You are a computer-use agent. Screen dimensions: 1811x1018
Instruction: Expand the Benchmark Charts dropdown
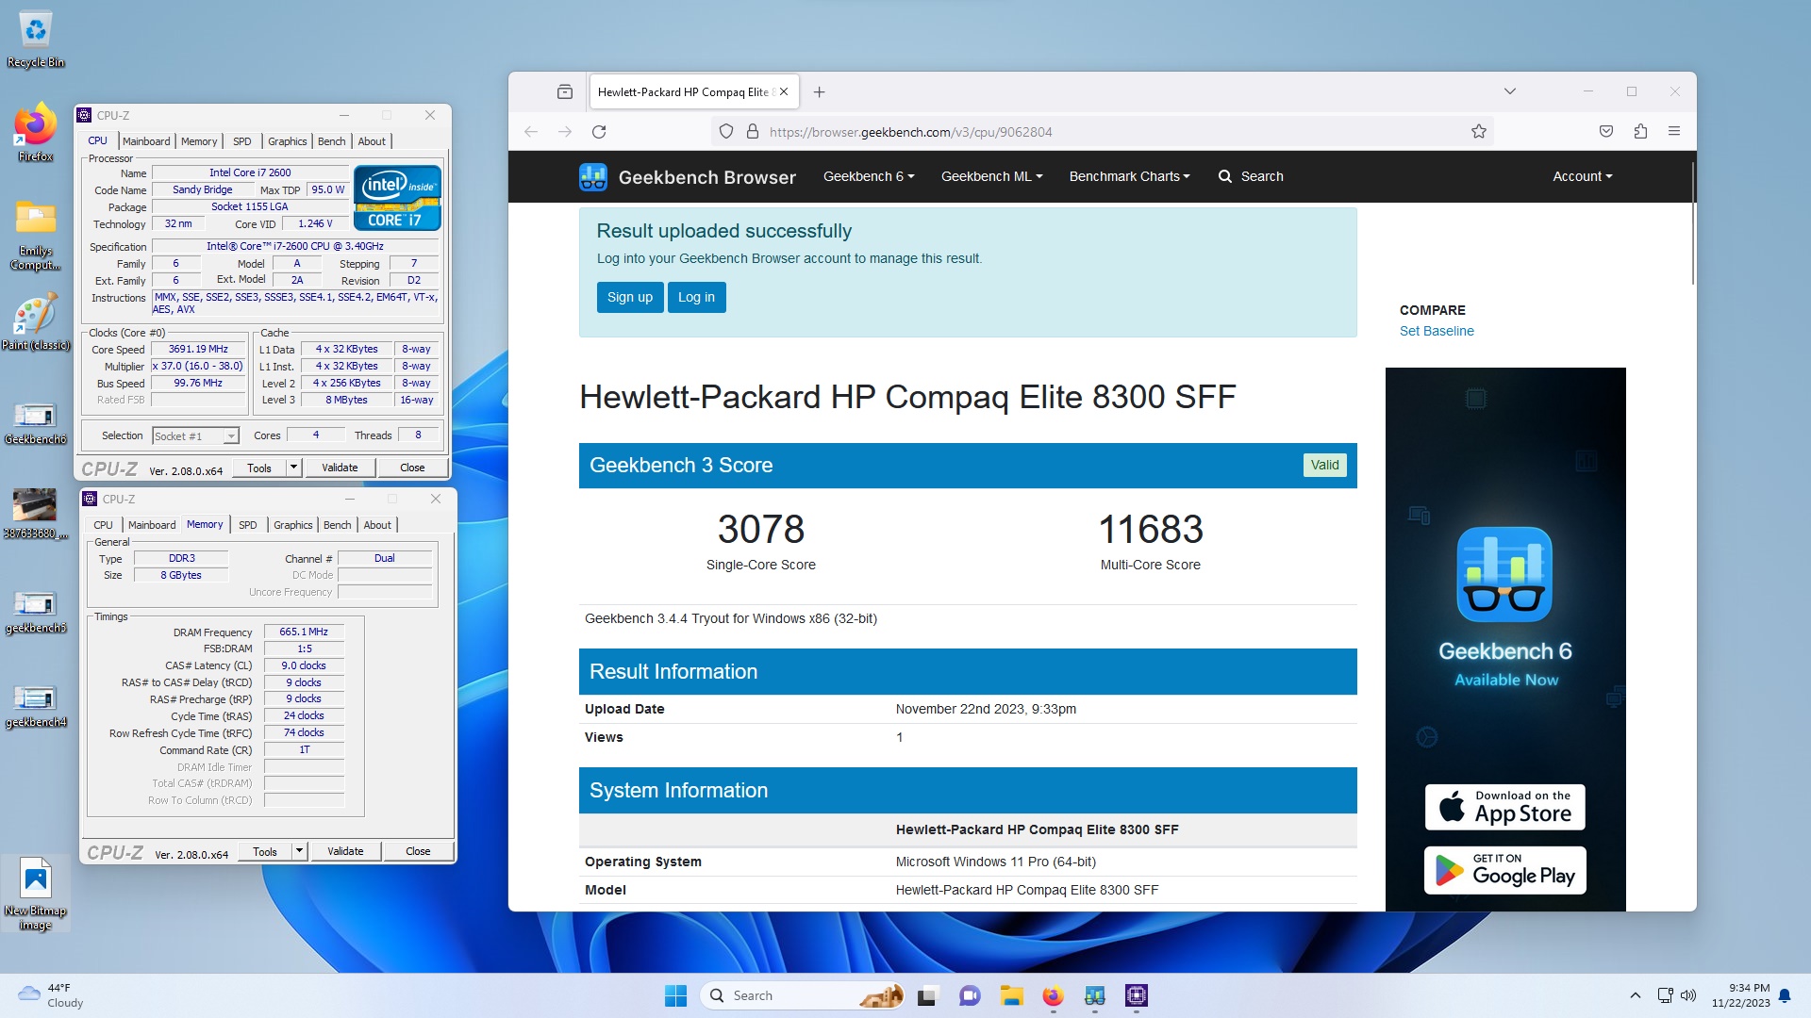tap(1129, 176)
